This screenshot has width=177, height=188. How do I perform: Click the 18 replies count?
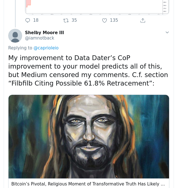point(36,20)
